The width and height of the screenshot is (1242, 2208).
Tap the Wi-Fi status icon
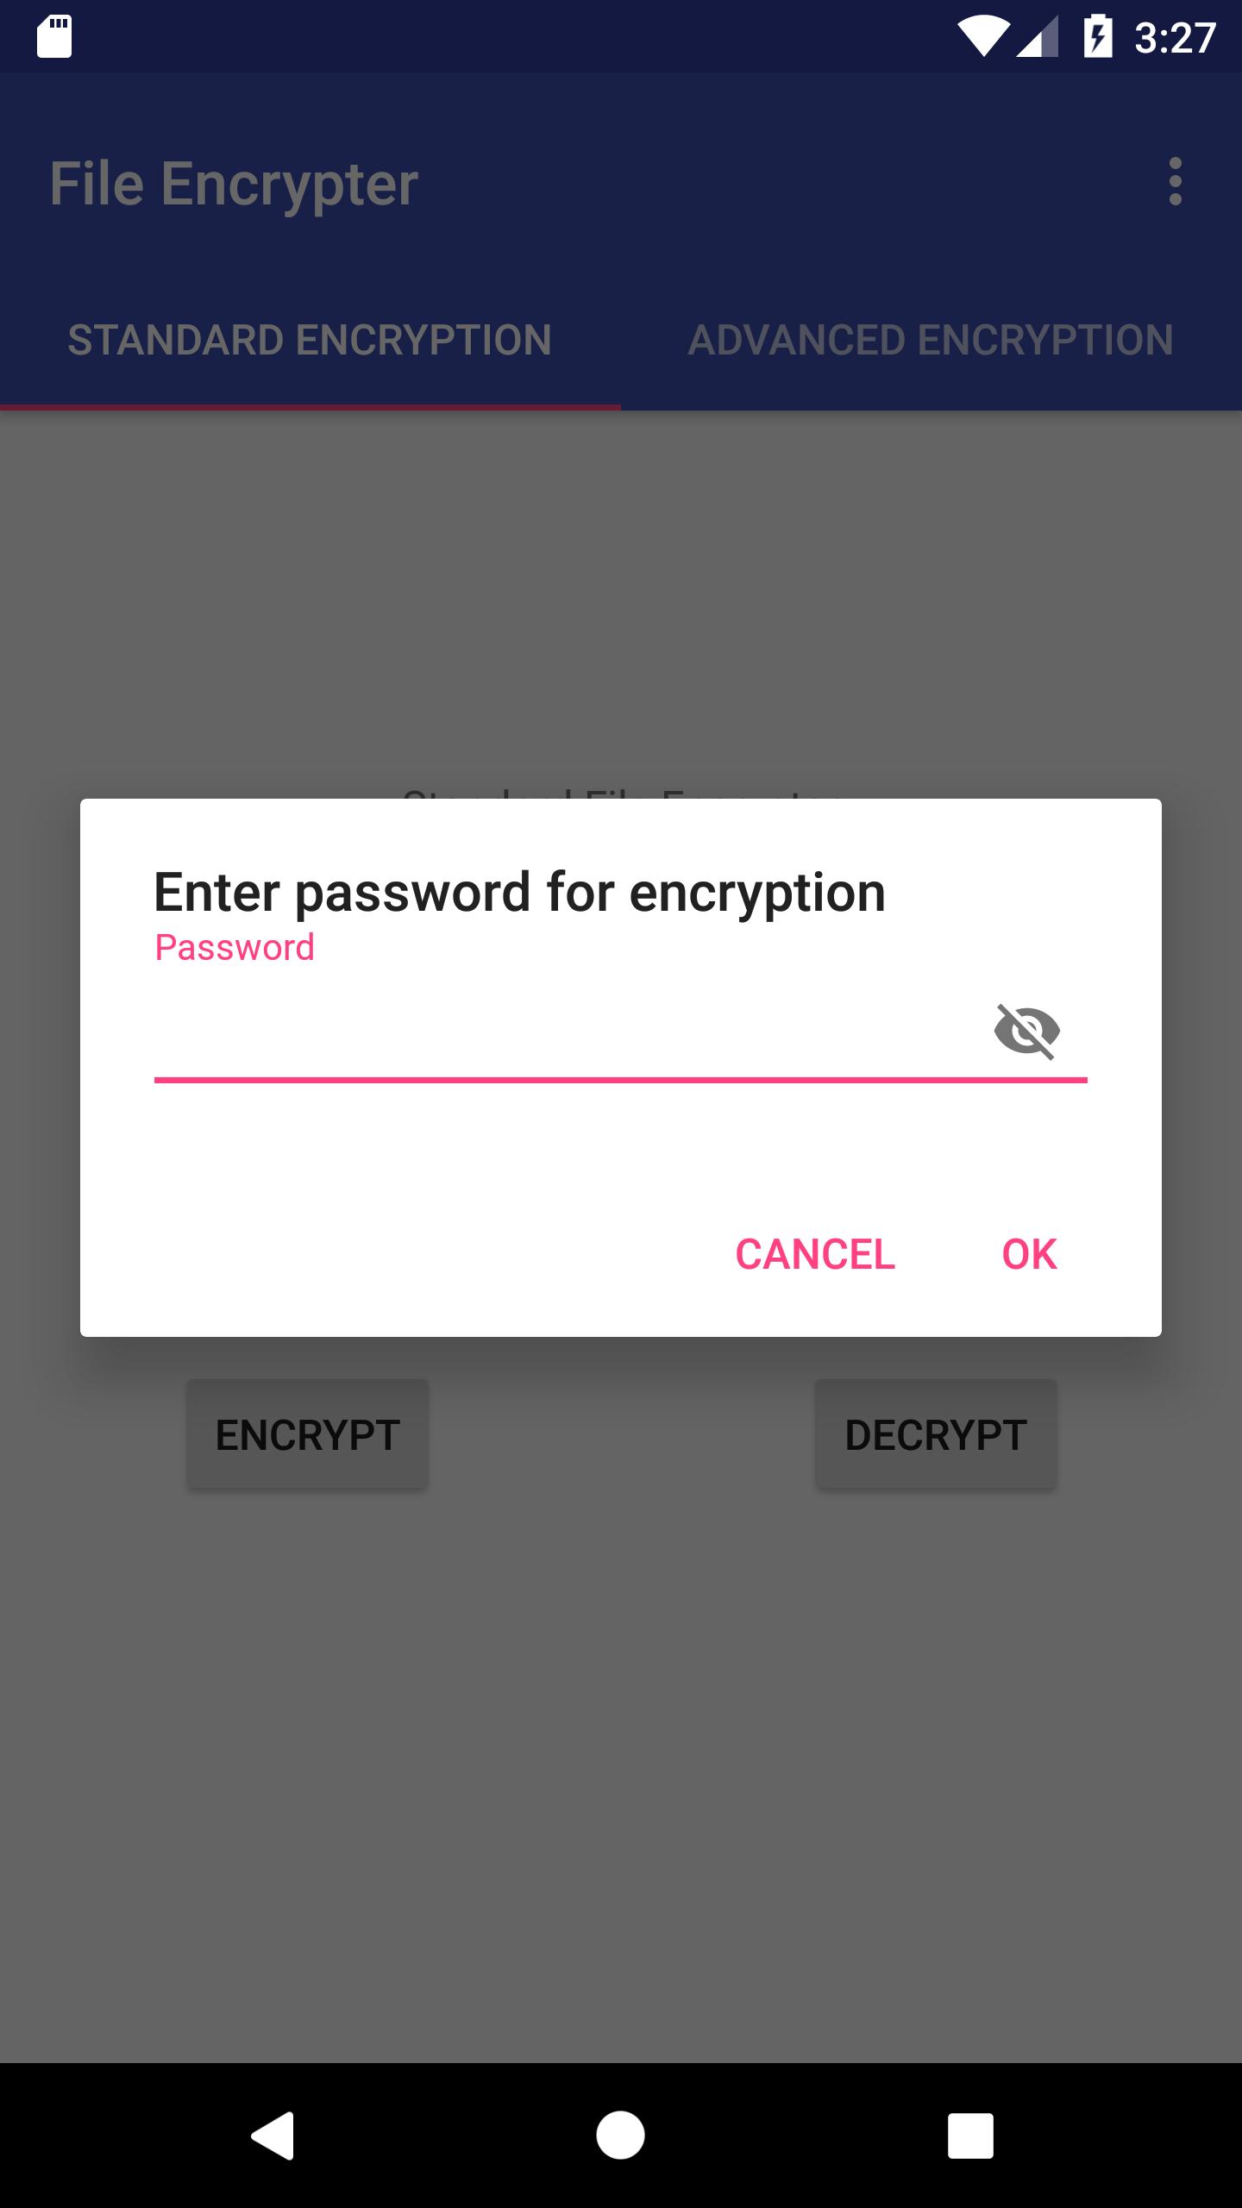[983, 38]
